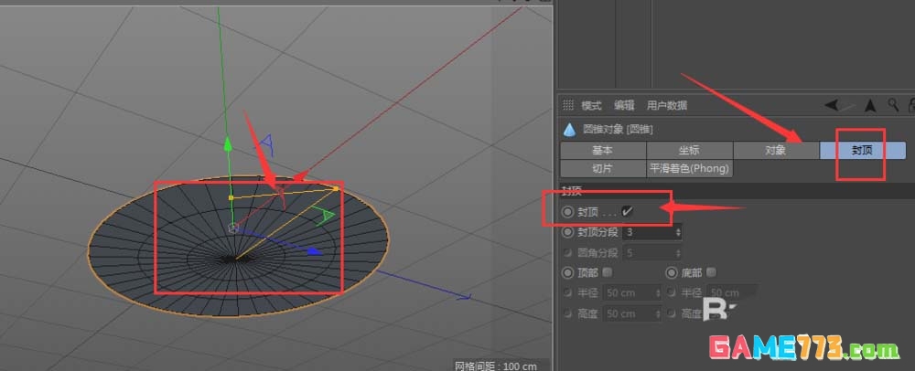Image resolution: width=915 pixels, height=371 pixels.
Task: Select the 封顶 tab
Action: coord(863,150)
